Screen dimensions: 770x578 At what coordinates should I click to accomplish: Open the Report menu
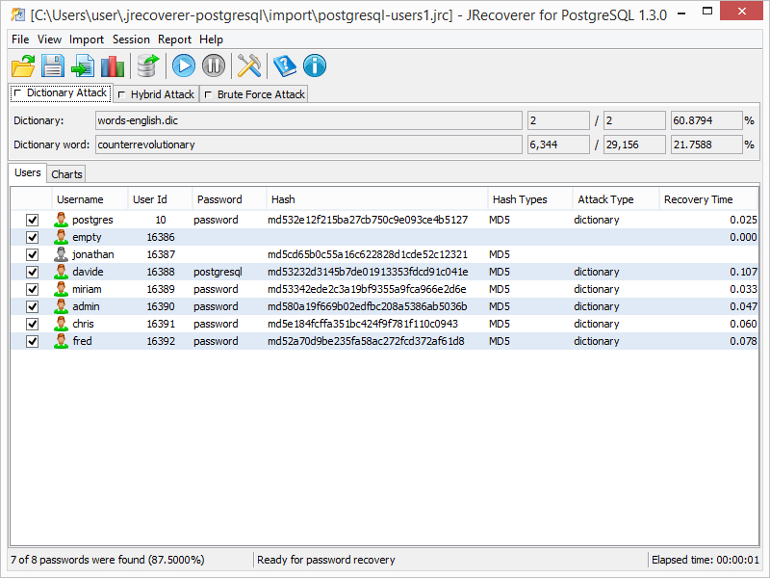(174, 39)
